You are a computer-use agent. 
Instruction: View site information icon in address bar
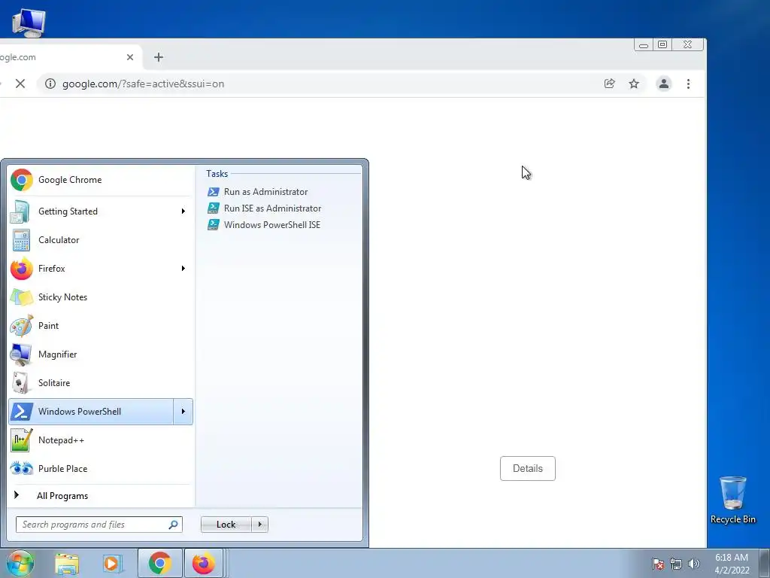pos(50,84)
